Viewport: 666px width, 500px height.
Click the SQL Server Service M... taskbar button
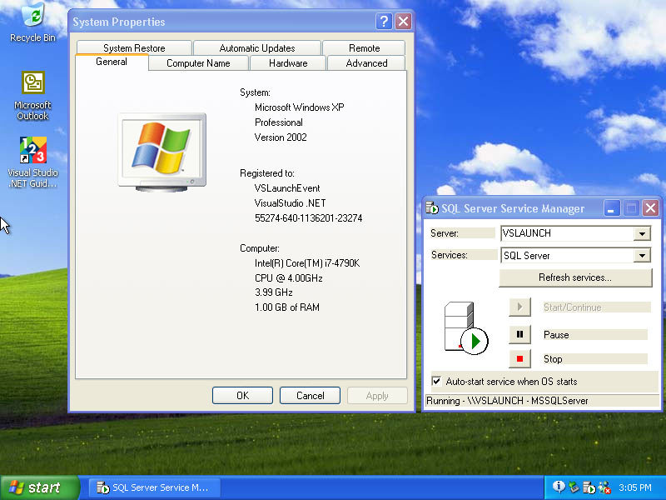(155, 487)
